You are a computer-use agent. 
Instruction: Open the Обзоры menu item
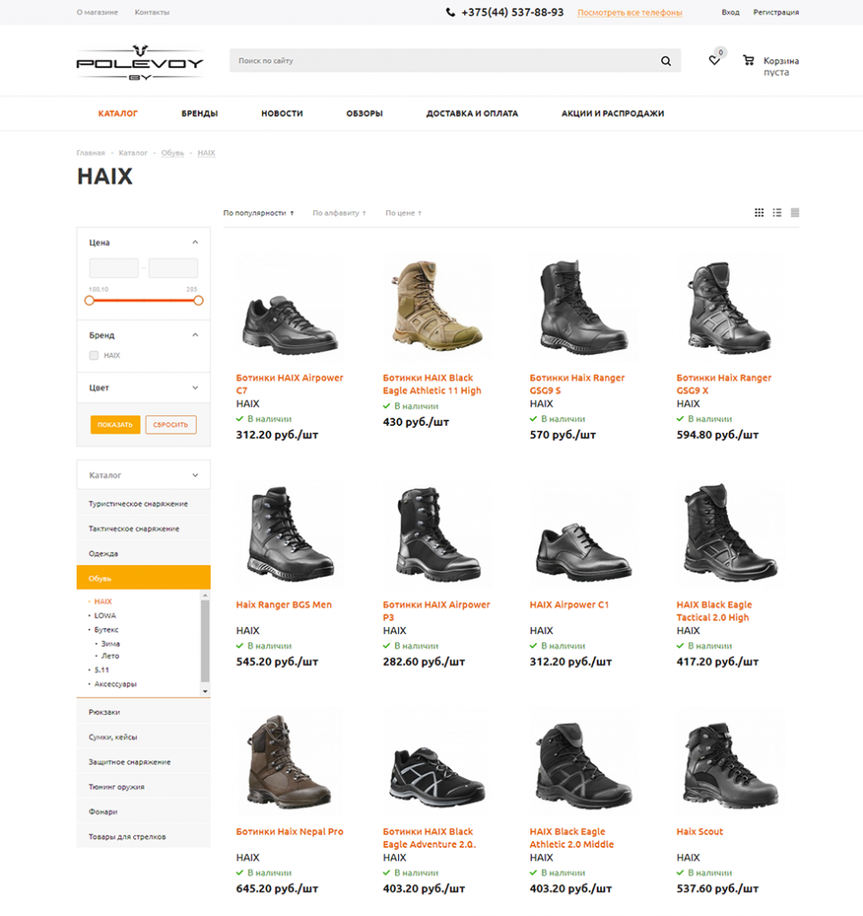coord(364,114)
